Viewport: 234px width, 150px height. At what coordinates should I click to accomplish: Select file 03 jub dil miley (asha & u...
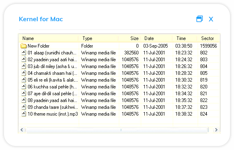click(x=52, y=66)
